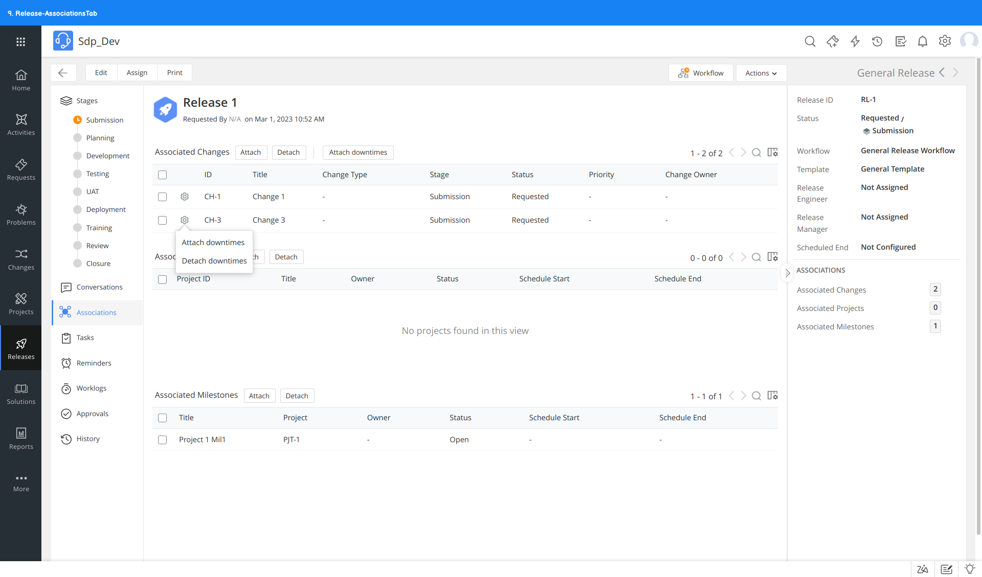This screenshot has width=982, height=577.
Task: Open gear menu for CH-1 row
Action: (x=185, y=197)
